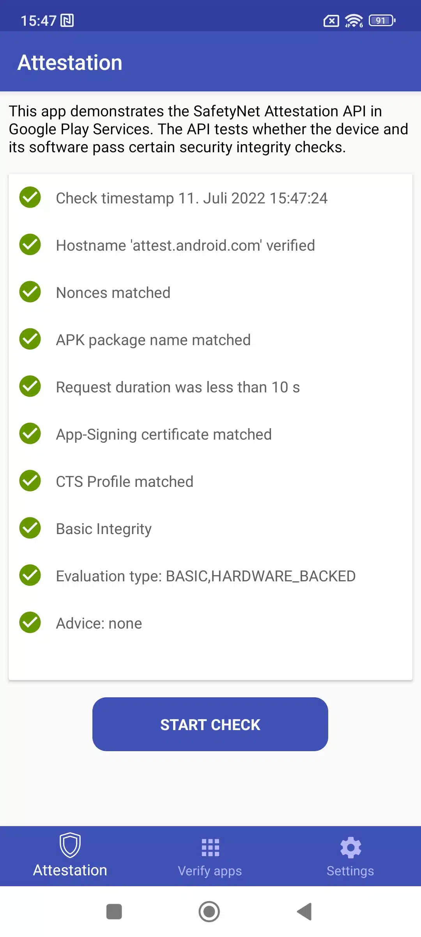421x937 pixels.
Task: Switch to the Verify apps tab
Action: click(x=210, y=871)
